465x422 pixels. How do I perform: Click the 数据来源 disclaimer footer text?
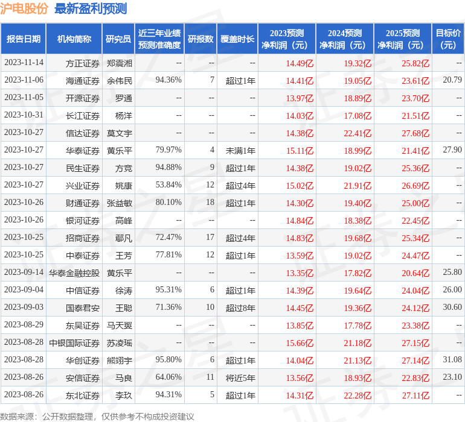pyautogui.click(x=97, y=417)
